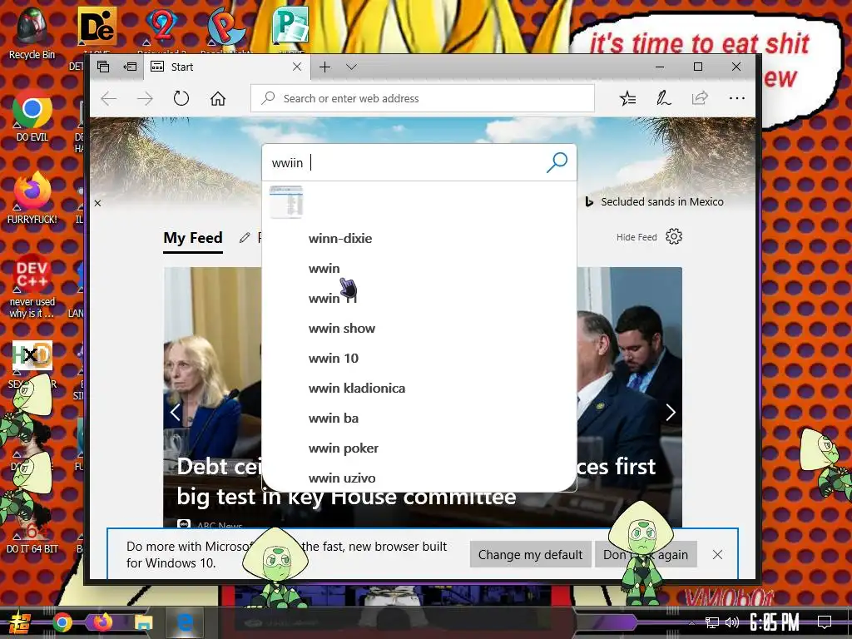This screenshot has height=639, width=852.
Task: Select the winn-dixie suggestion
Action: (340, 239)
